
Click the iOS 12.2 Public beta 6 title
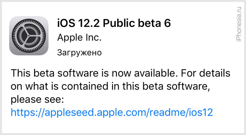click(114, 23)
